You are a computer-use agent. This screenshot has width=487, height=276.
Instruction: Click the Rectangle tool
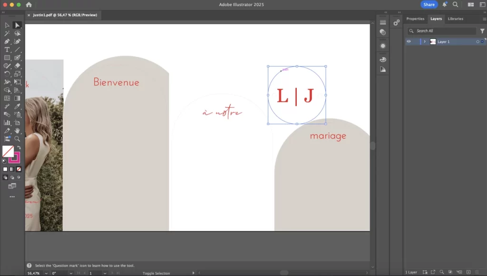tap(7, 58)
